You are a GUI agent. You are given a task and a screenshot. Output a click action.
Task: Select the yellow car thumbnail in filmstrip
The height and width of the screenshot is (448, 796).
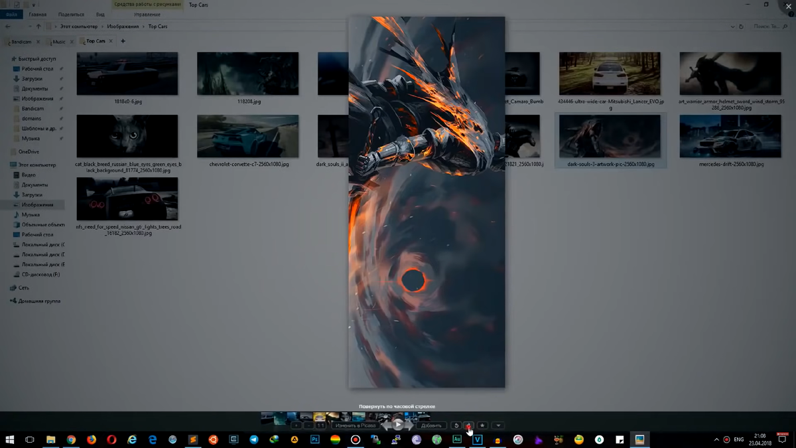pyautogui.click(x=320, y=417)
